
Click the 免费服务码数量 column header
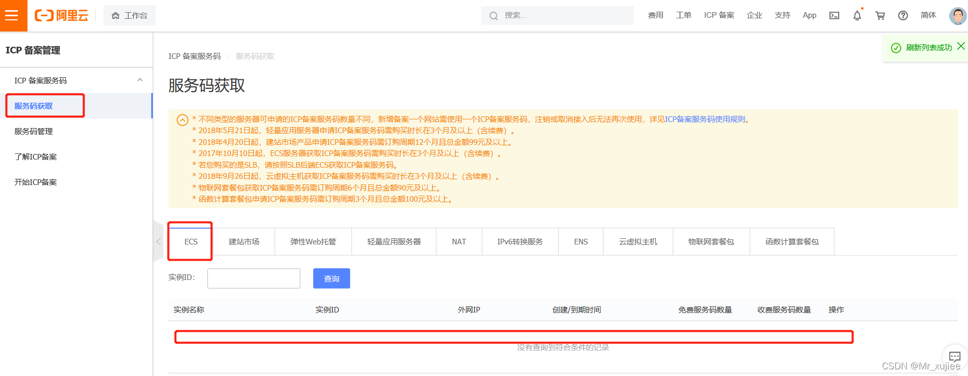pyautogui.click(x=705, y=309)
